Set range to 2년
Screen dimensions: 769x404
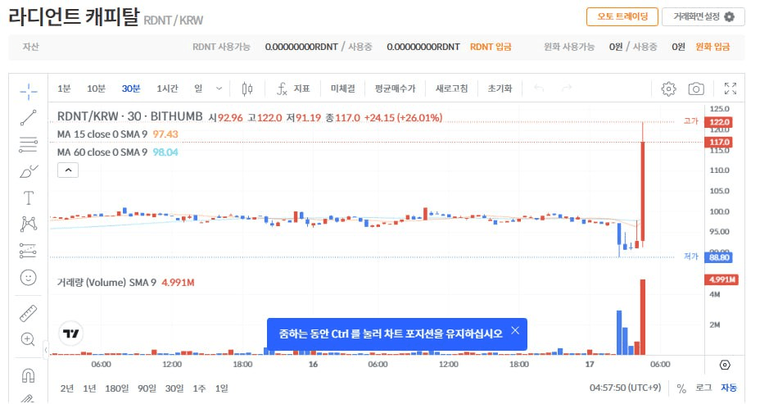pyautogui.click(x=67, y=388)
